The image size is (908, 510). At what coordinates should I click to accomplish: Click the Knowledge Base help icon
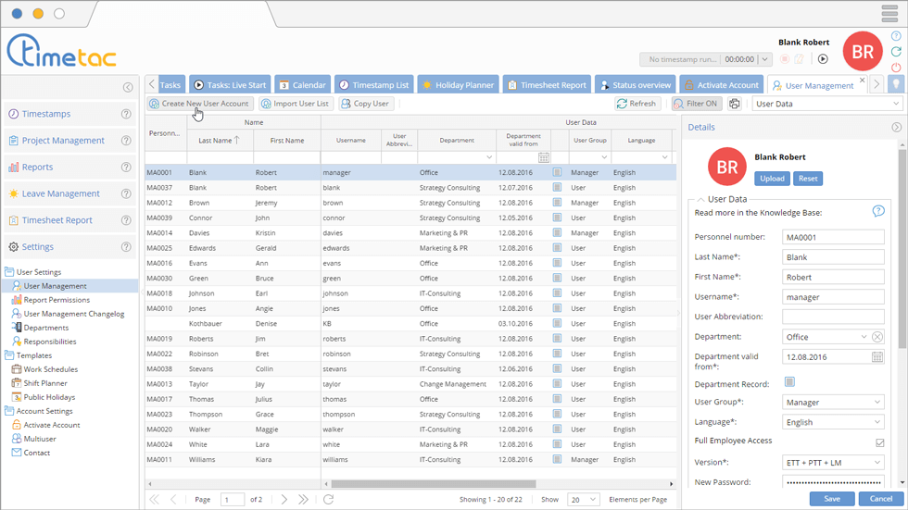[878, 212]
